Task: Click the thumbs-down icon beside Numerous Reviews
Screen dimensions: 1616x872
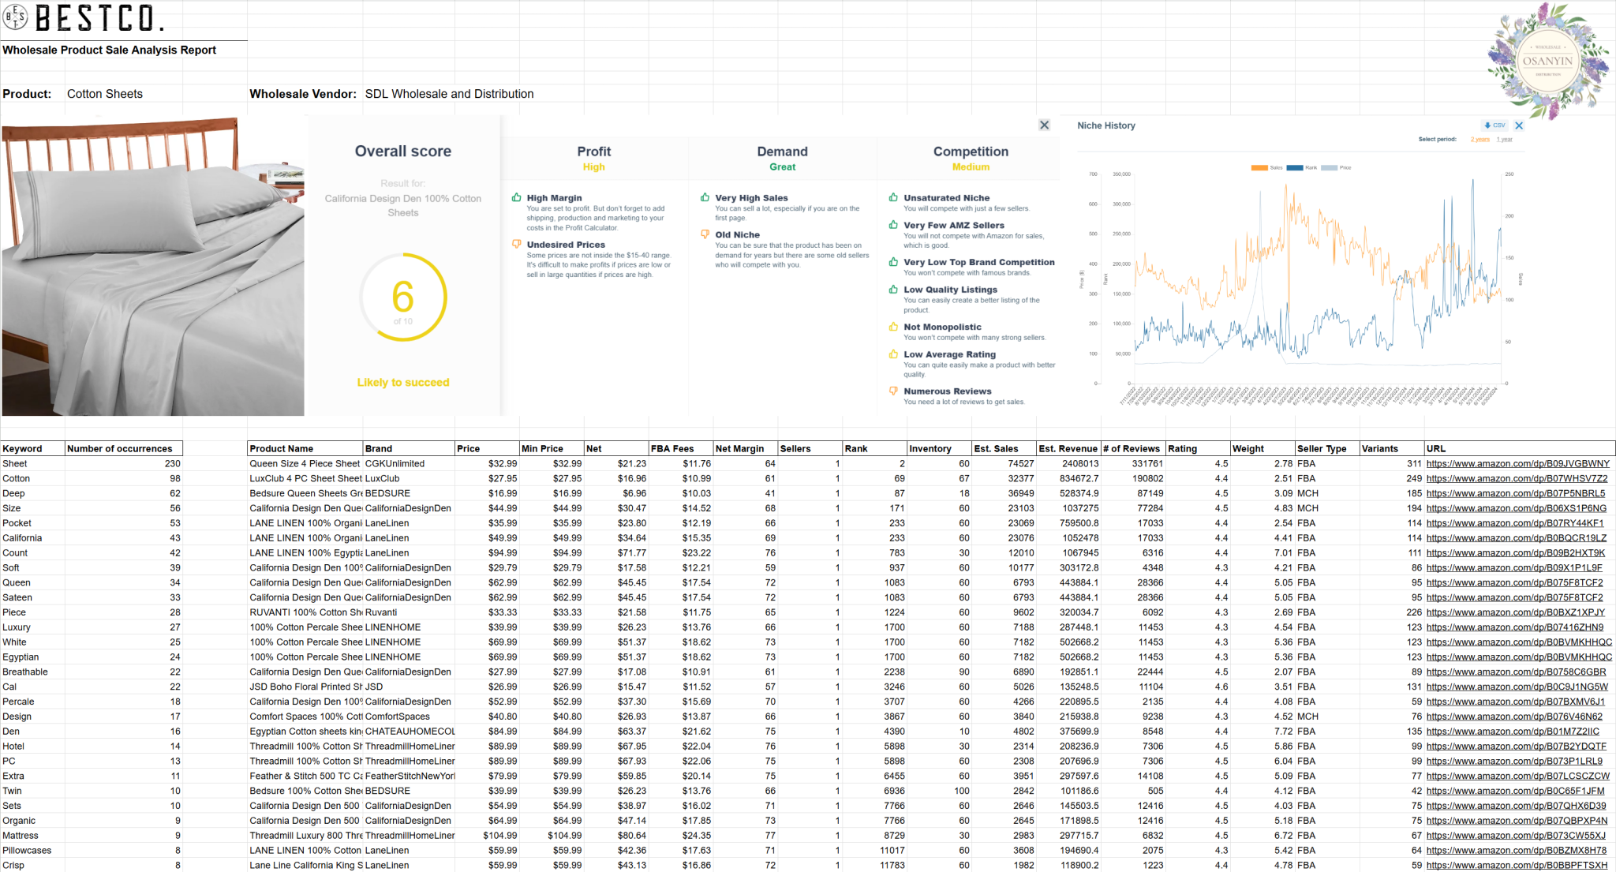Action: tap(893, 391)
